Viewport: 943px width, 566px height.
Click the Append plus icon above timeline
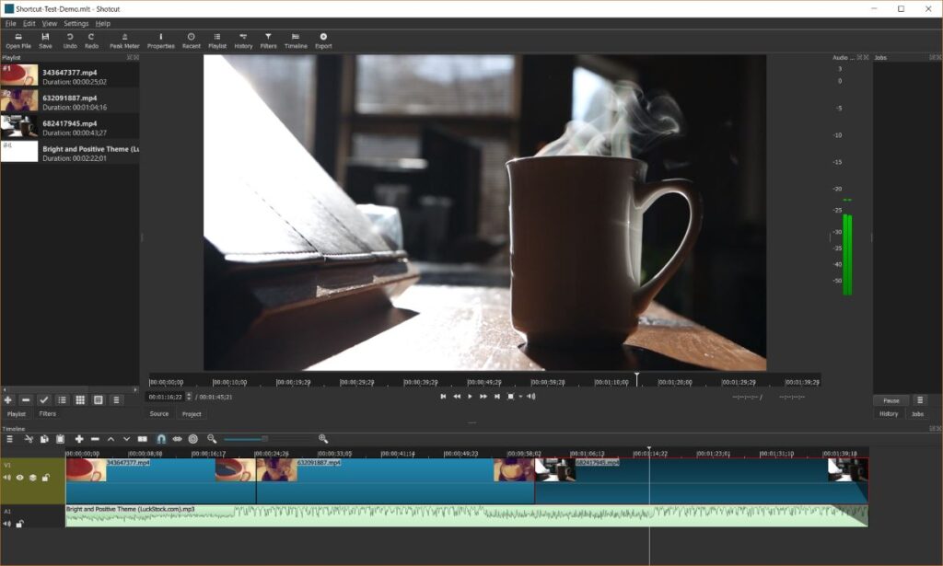(x=77, y=439)
